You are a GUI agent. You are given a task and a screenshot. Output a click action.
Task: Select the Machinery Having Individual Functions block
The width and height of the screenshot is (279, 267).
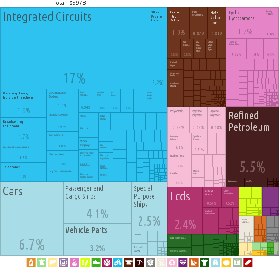coord(24,103)
